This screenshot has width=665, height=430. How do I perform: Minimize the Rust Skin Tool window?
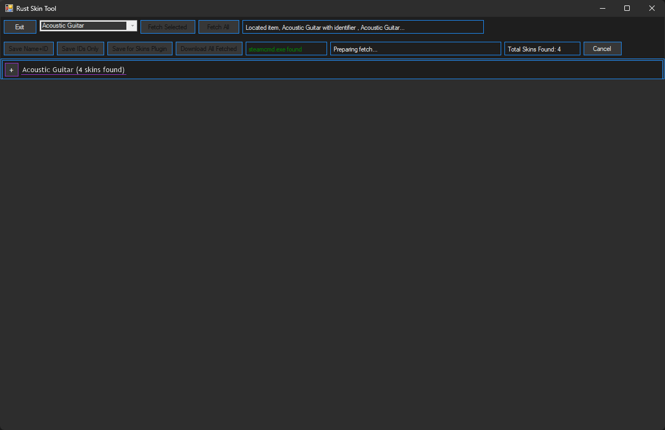[603, 9]
